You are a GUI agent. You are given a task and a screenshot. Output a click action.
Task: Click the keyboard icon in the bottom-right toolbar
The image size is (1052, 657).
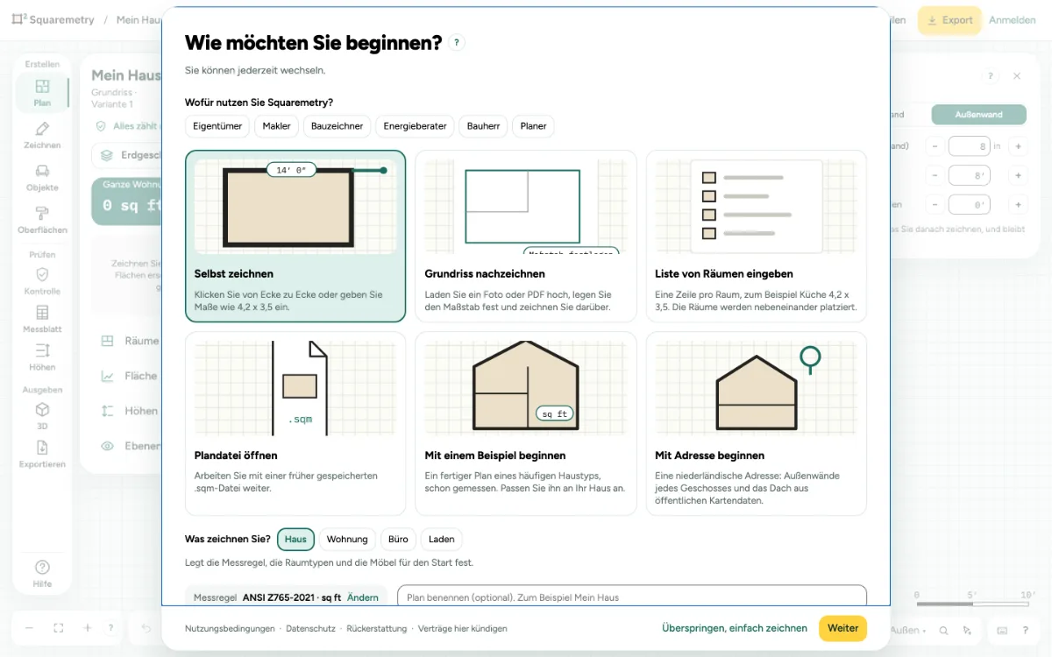tap(1002, 630)
